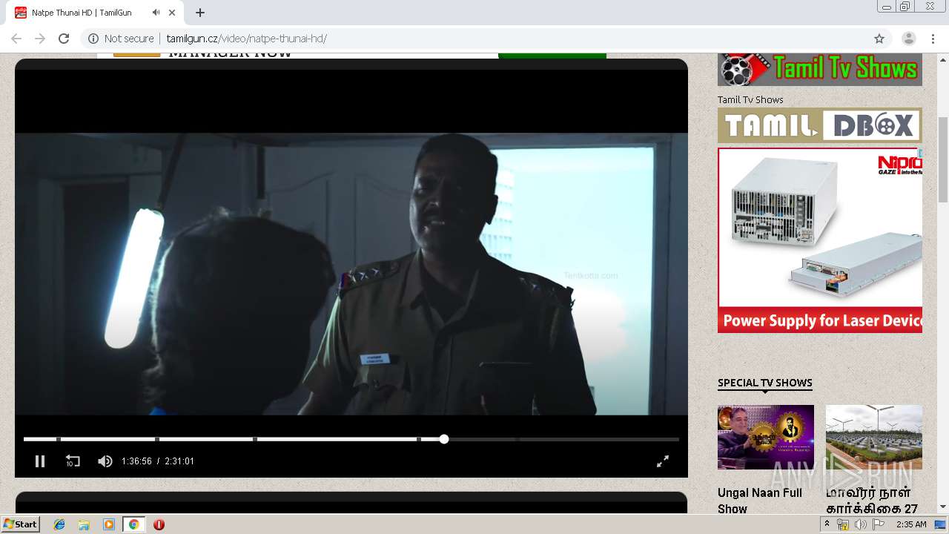This screenshot has height=534, width=949.
Task: Go back to previous page
Action: pyautogui.click(x=16, y=39)
